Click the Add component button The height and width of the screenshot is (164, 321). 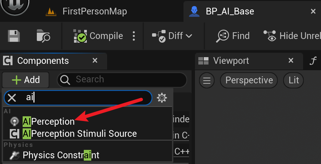point(26,80)
